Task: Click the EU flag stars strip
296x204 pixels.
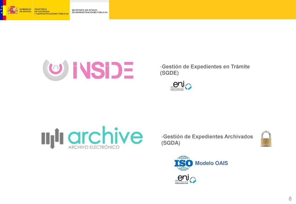Action: click(1, 10)
